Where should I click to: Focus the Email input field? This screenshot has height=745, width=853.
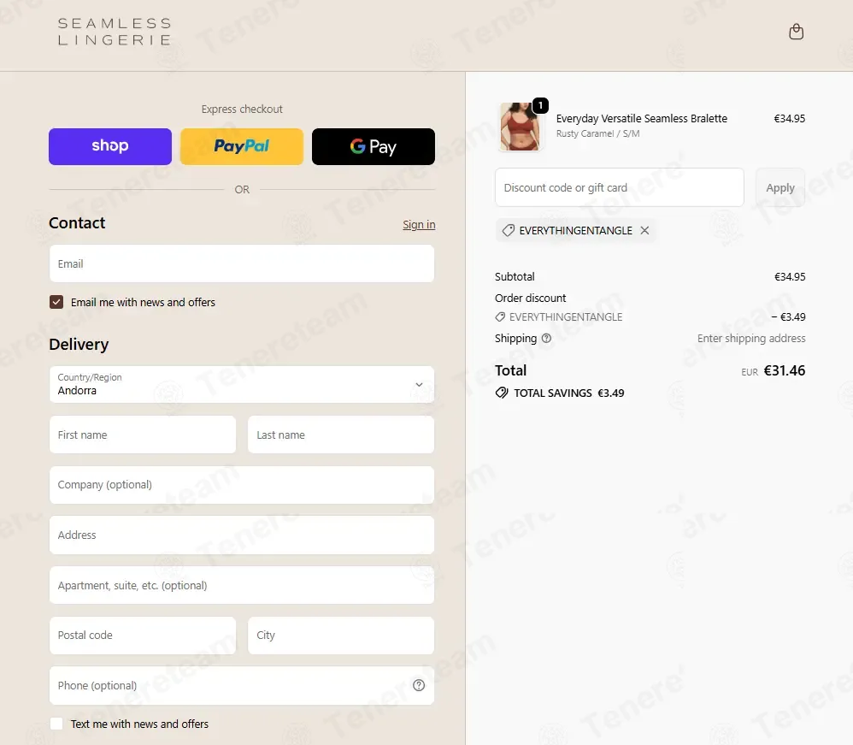tap(242, 263)
